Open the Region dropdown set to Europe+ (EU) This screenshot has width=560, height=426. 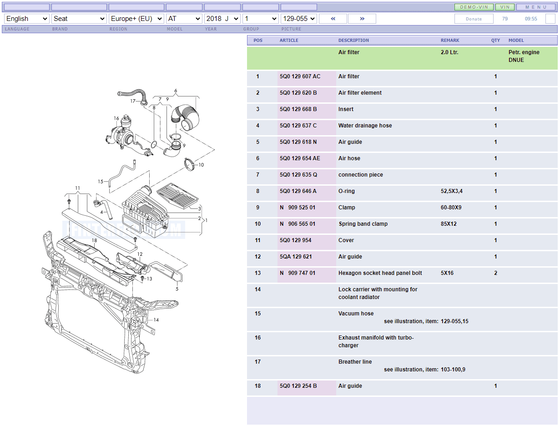click(136, 19)
